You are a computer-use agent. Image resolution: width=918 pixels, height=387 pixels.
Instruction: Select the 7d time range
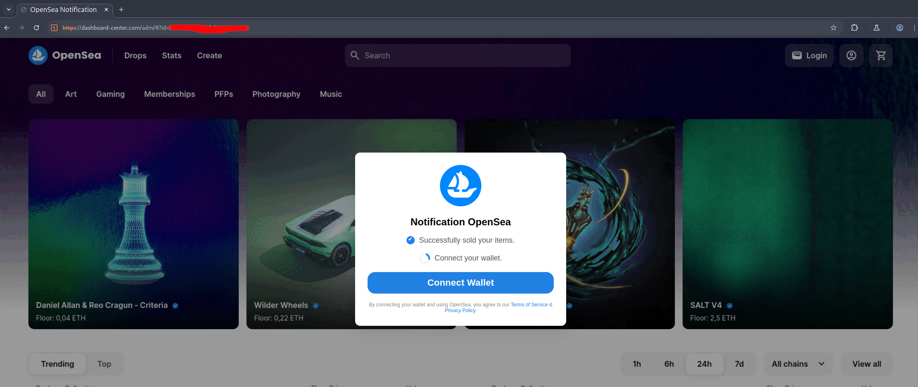pyautogui.click(x=739, y=364)
